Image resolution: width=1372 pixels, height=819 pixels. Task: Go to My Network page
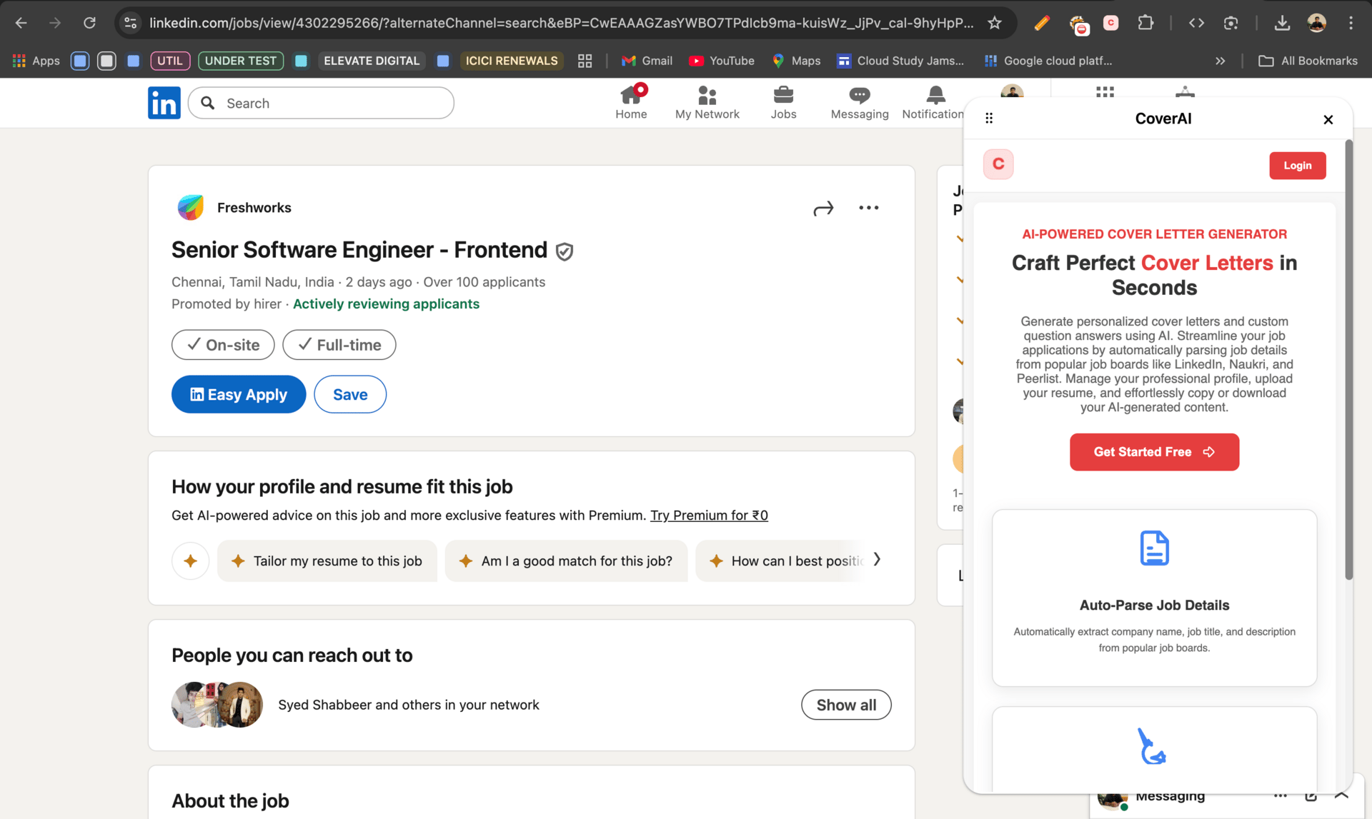click(707, 102)
